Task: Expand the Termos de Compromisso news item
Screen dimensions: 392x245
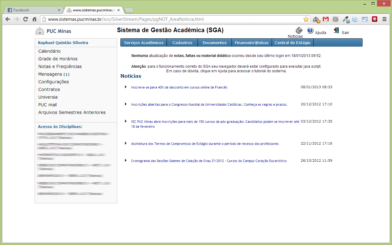Action: (126, 143)
